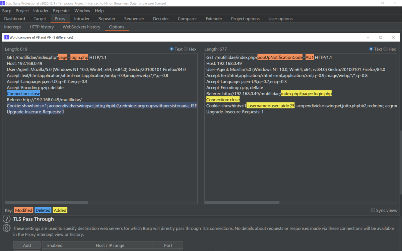Open the Help menu
The width and height of the screenshot is (402, 251).
[99, 11]
